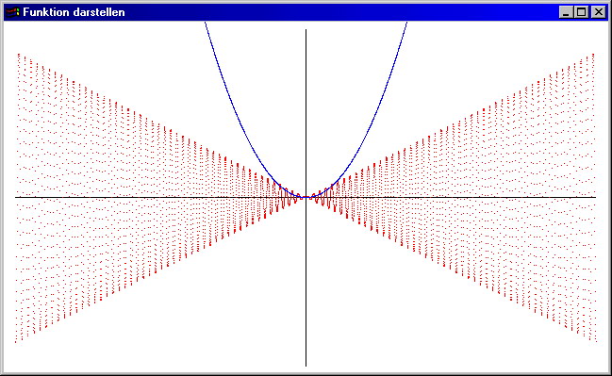Image resolution: width=612 pixels, height=376 pixels.
Task: Click the bottom end of vertical axis
Action: [x=306, y=365]
